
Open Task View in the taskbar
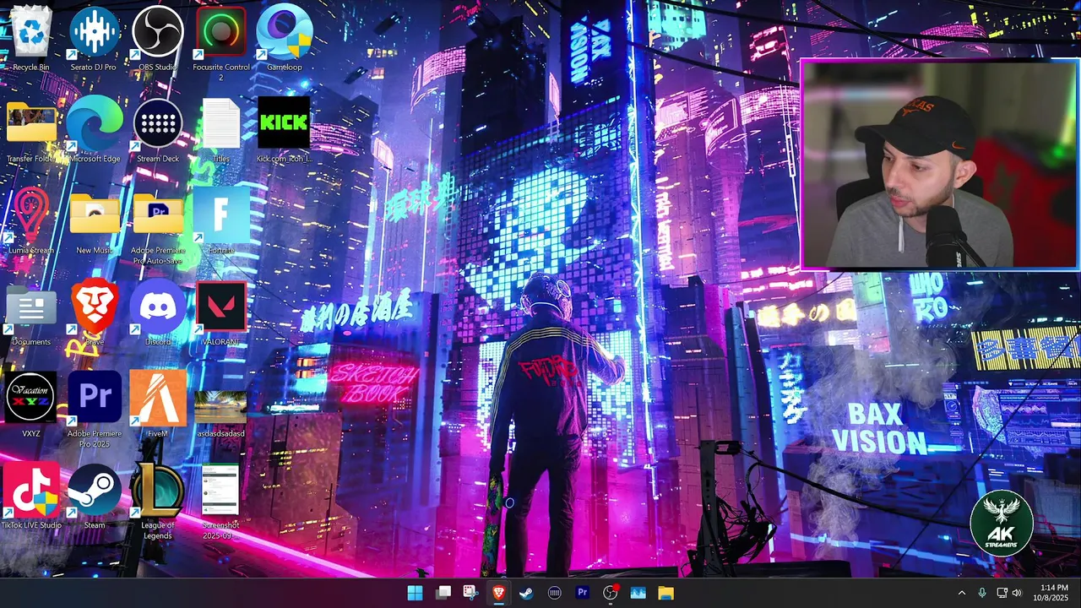[443, 593]
